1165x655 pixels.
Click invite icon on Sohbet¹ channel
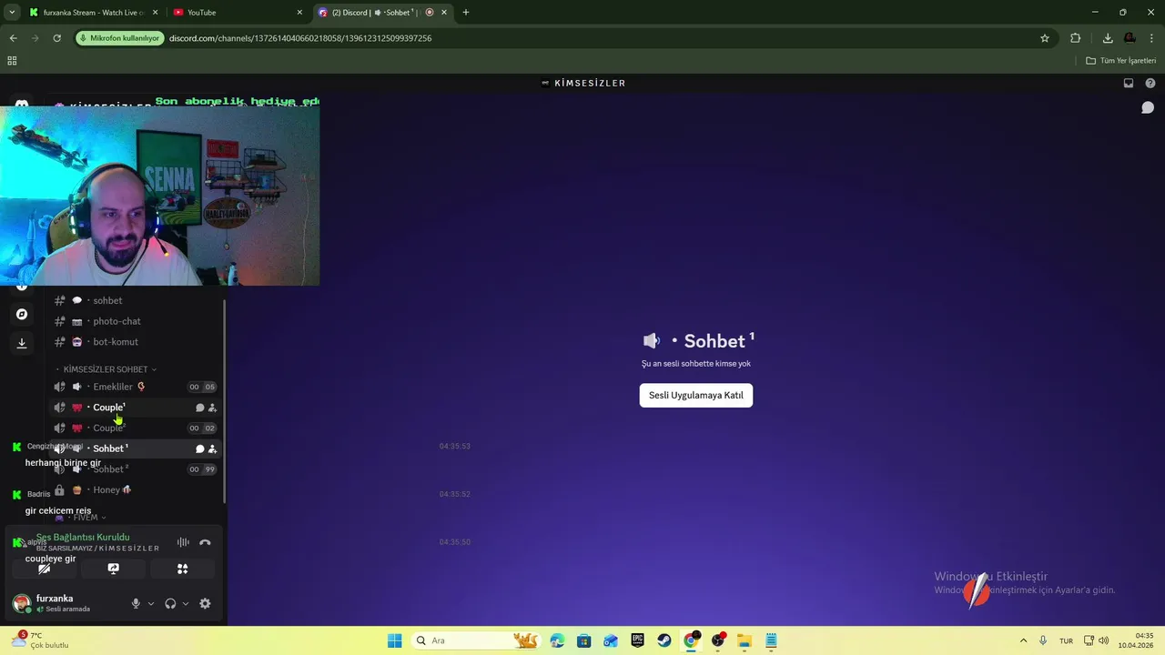212,448
